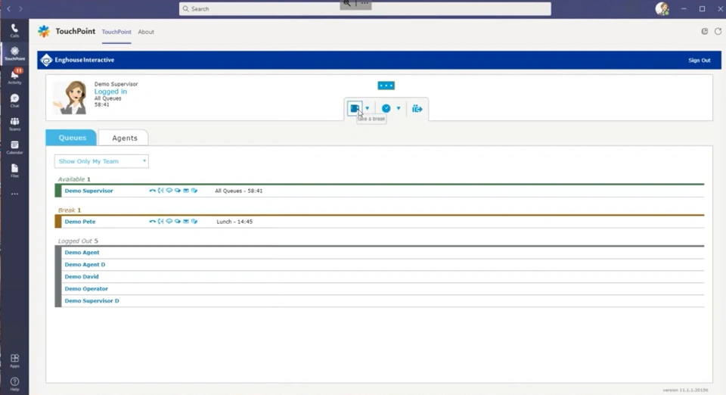Expand the status checkmark dropdown arrow
Screen dimensions: 726x395
point(399,108)
